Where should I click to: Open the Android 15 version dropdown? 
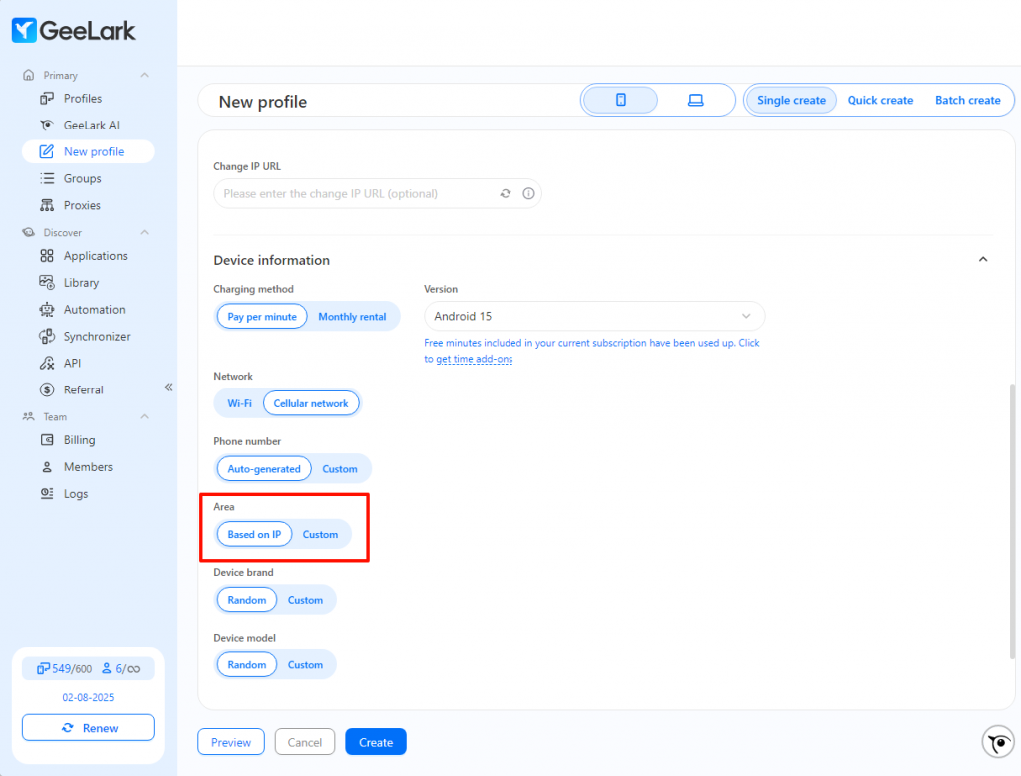(594, 316)
